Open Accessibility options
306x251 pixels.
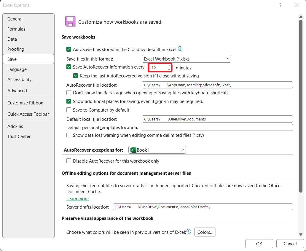point(28,80)
